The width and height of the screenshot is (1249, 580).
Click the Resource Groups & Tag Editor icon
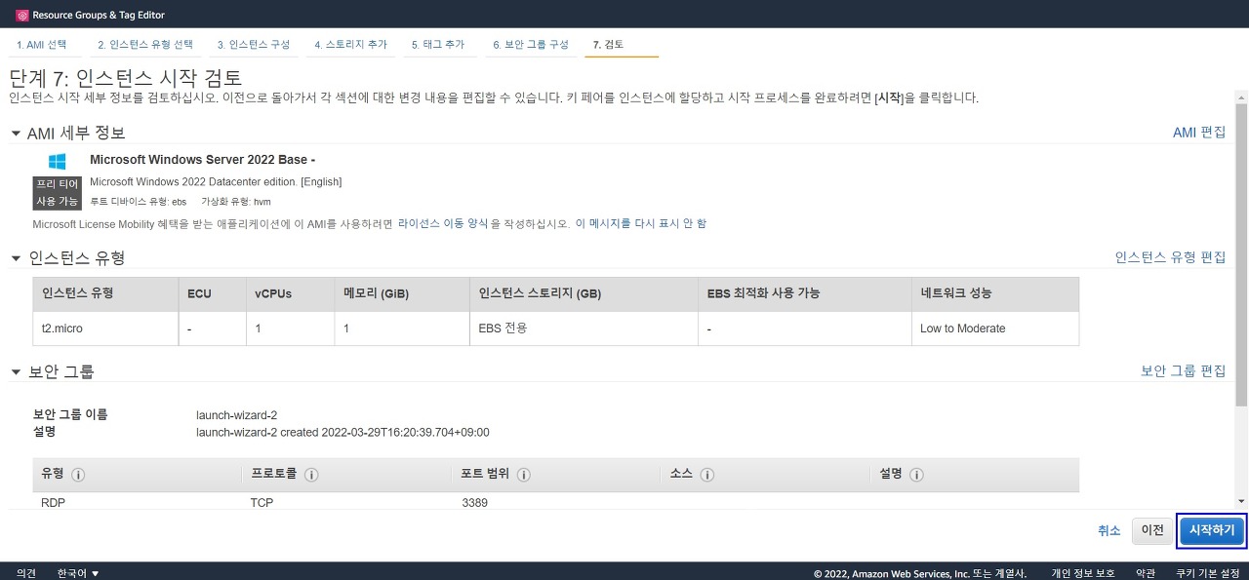[22, 15]
